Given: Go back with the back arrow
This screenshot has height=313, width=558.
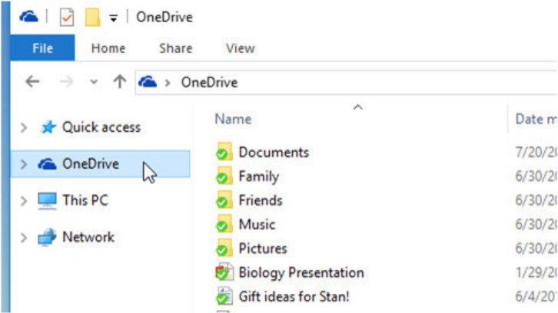Looking at the screenshot, I should click(32, 82).
